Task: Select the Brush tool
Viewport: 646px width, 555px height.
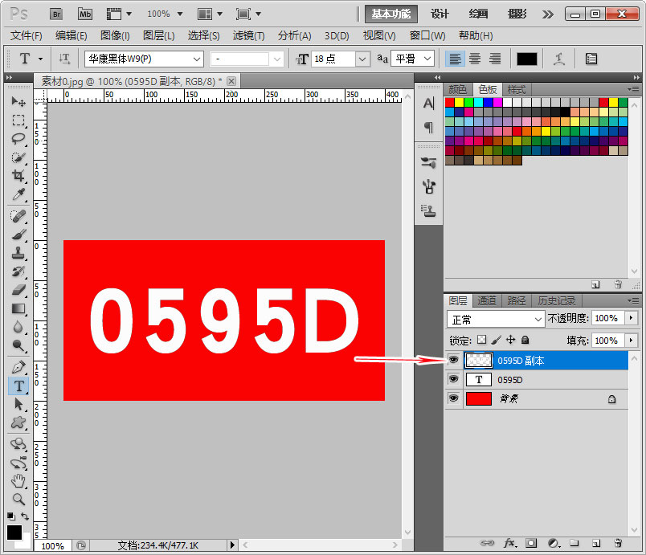Action: click(x=18, y=235)
